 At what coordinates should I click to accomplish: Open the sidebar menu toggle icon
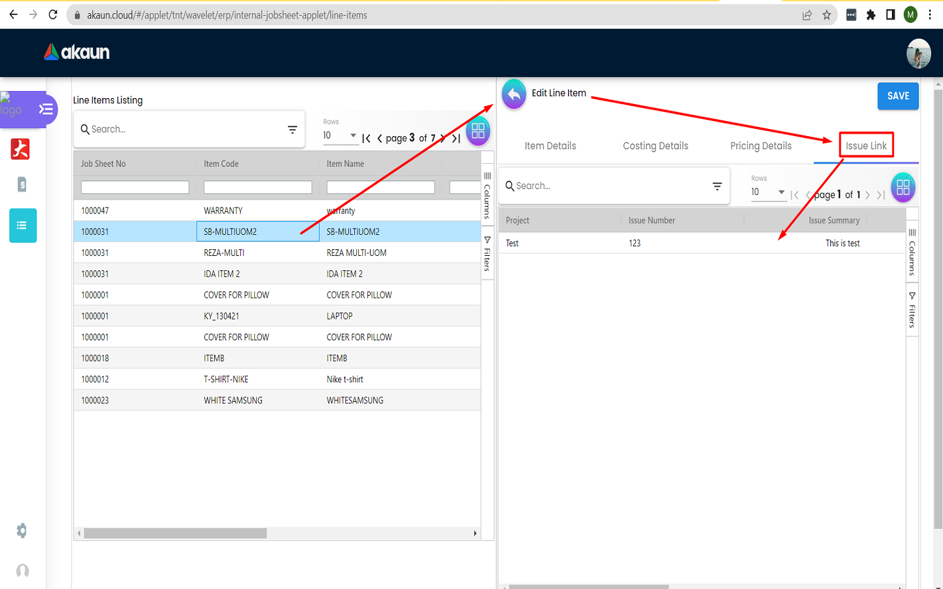[46, 109]
